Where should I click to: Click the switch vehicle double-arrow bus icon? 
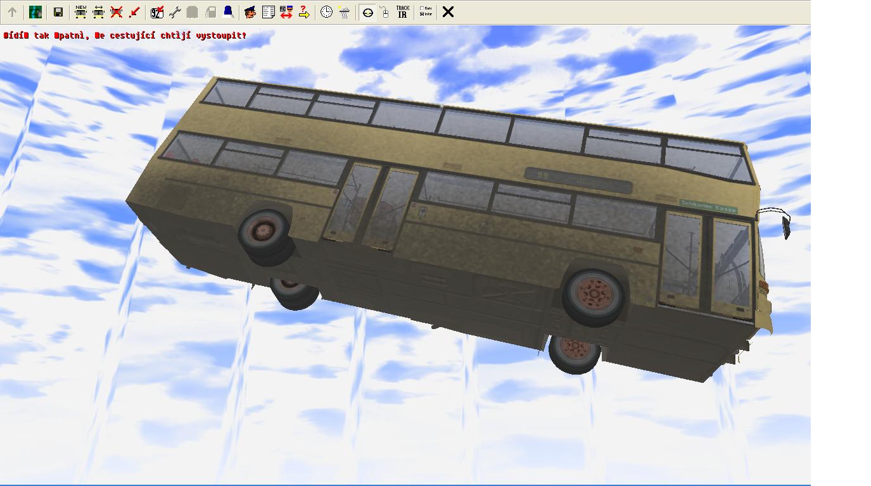click(x=98, y=12)
